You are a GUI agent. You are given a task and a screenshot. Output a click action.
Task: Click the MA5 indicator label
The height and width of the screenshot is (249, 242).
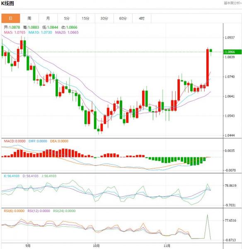[15, 32]
